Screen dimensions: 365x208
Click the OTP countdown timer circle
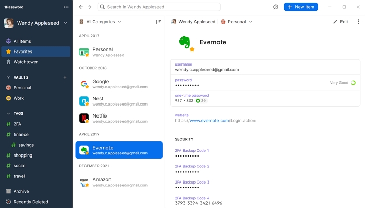[x=198, y=101]
